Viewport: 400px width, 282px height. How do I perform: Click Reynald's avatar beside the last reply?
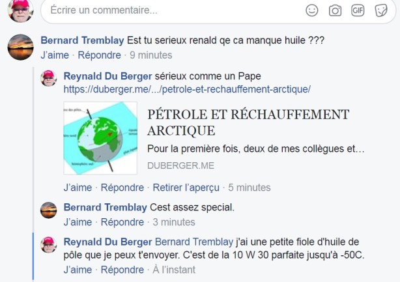49,244
